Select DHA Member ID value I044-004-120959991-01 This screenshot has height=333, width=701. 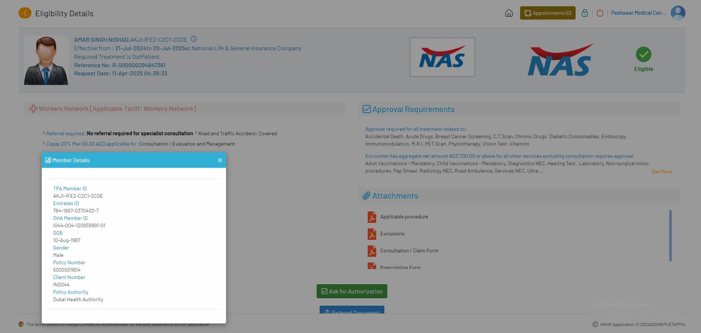tap(79, 225)
